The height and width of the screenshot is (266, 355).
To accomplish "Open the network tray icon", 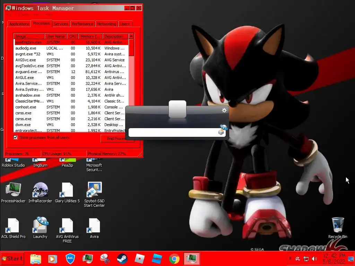I will click(x=306, y=259).
